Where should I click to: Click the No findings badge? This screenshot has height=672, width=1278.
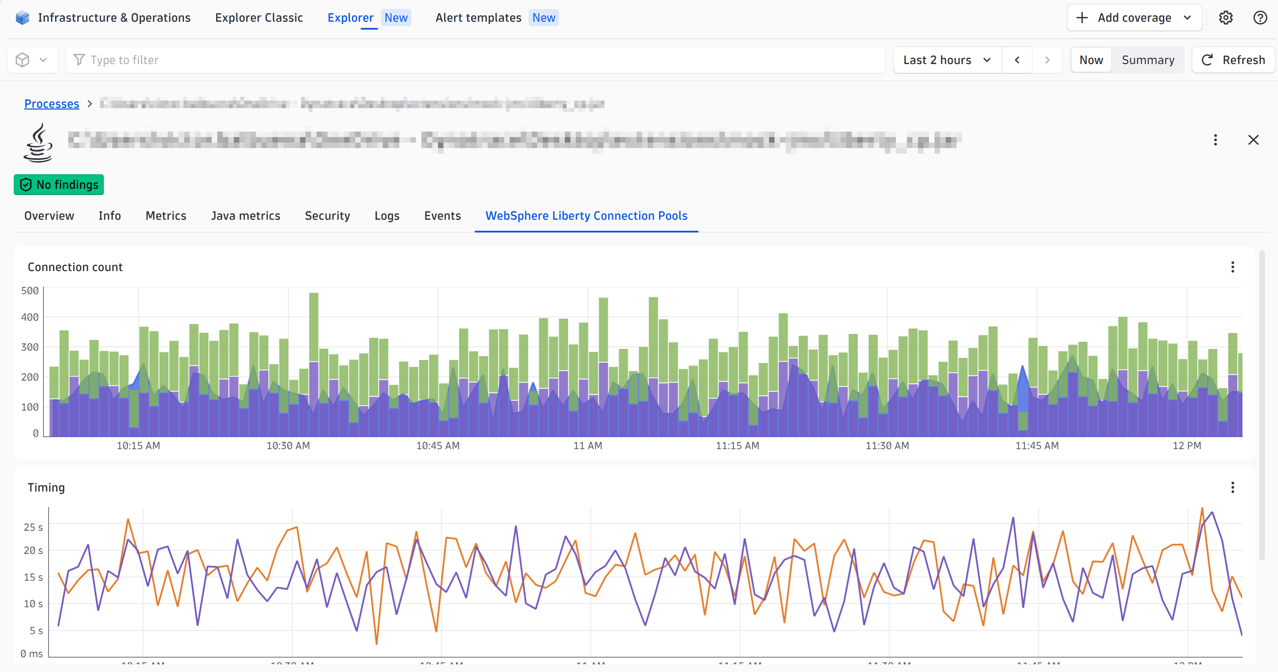pyautogui.click(x=59, y=185)
